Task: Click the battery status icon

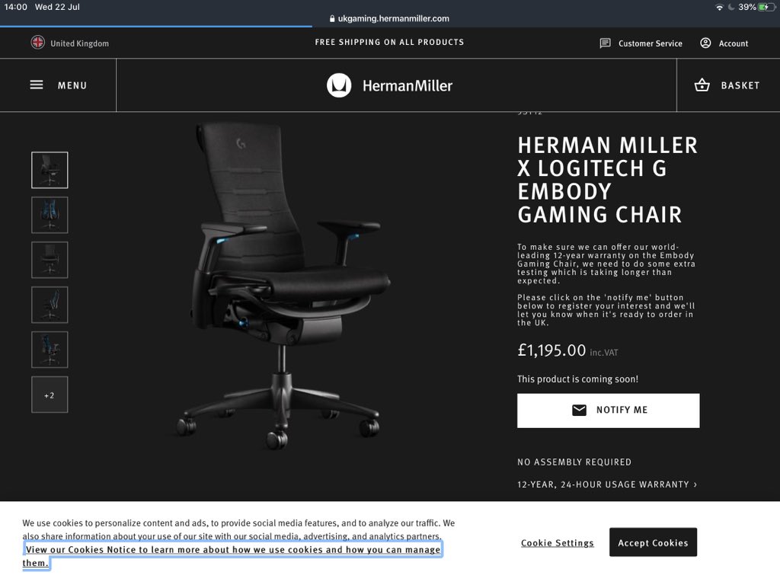Action: pos(766,7)
